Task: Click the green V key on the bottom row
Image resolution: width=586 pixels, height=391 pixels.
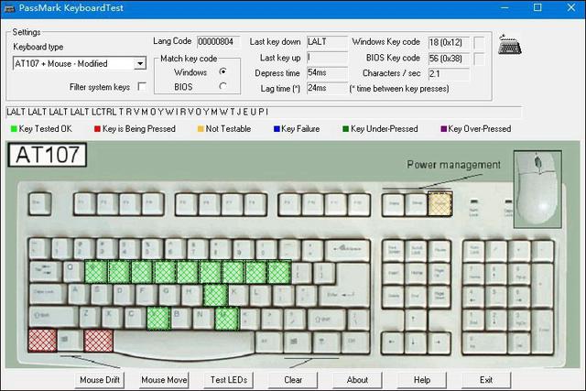Action: click(158, 318)
